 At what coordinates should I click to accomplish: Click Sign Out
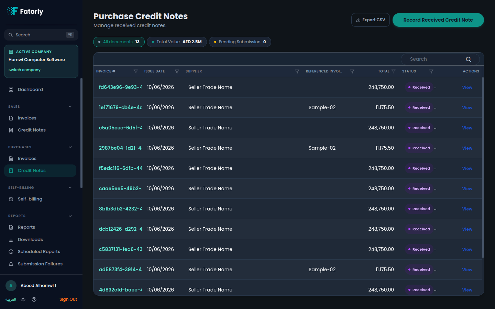[x=68, y=299]
